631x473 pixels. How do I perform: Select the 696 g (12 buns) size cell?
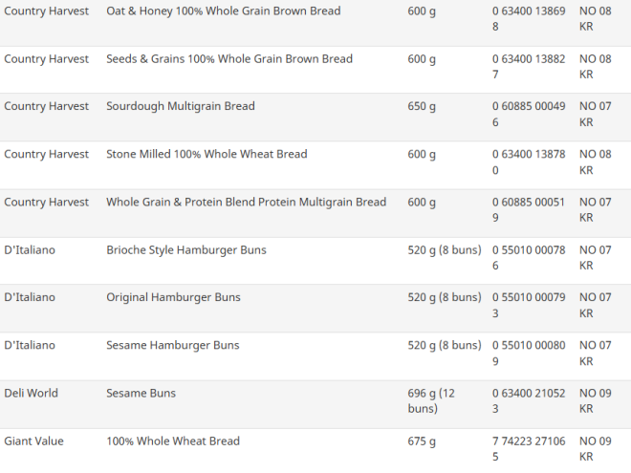[431, 400]
